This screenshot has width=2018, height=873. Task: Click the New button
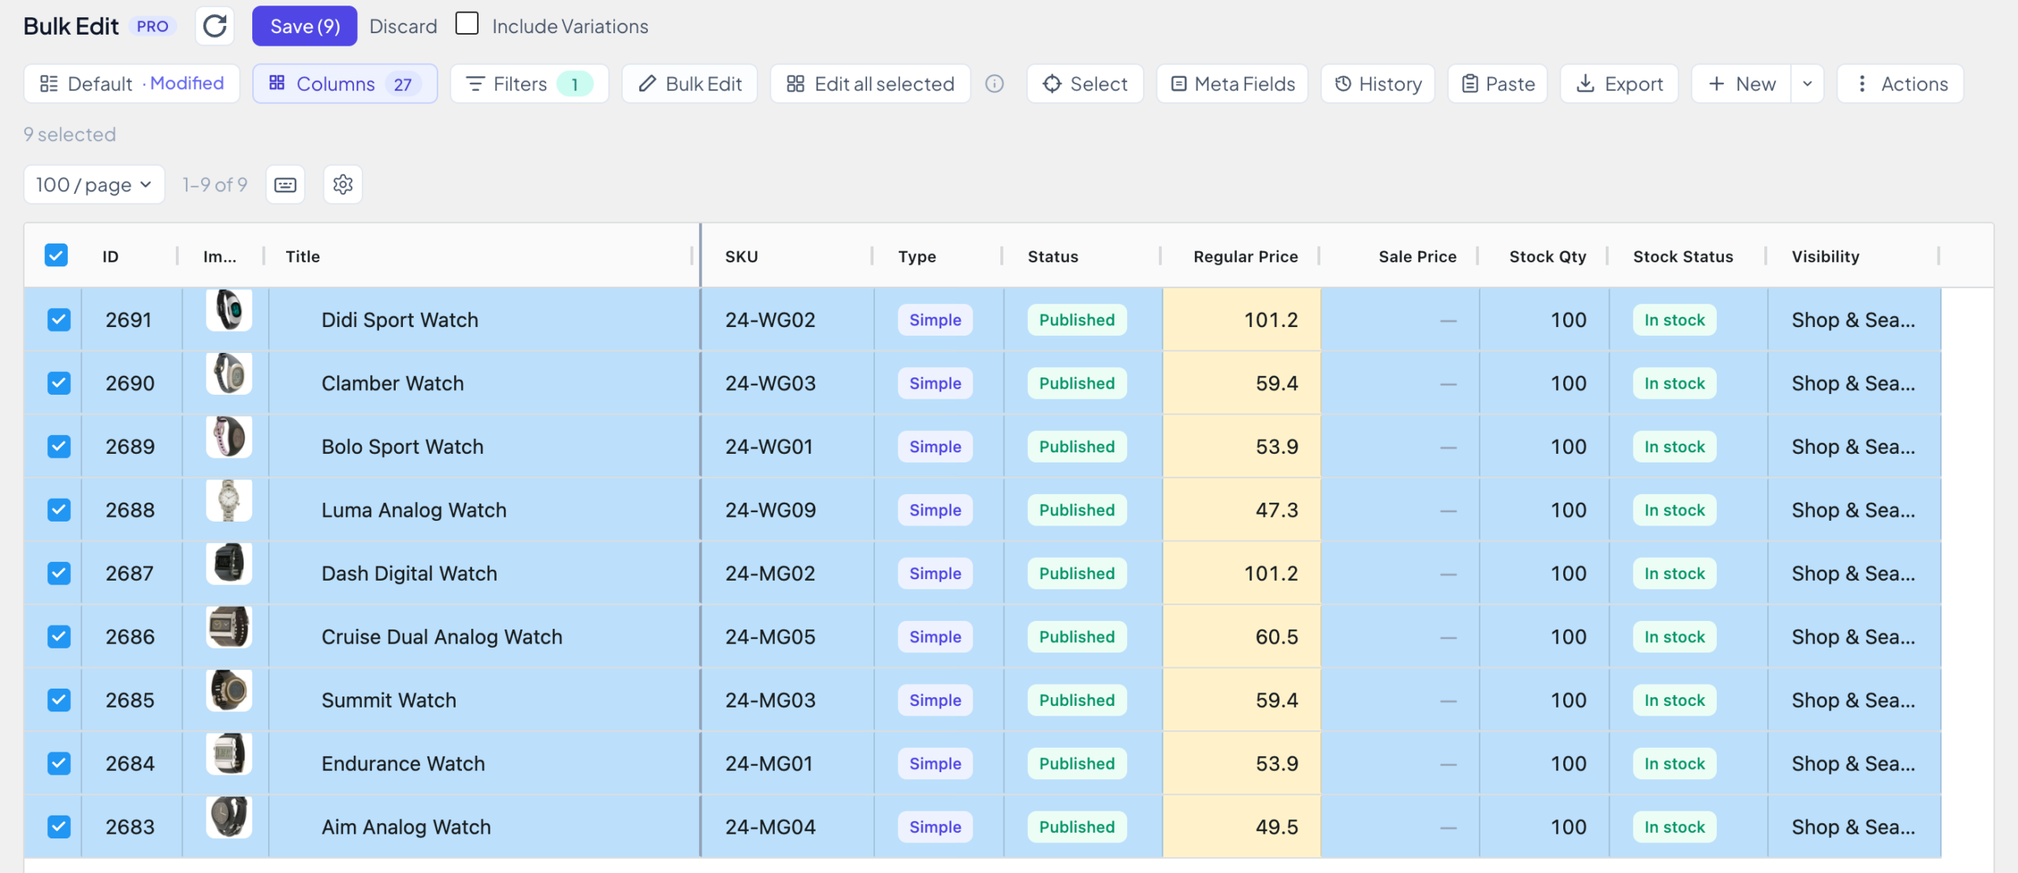click(1742, 84)
